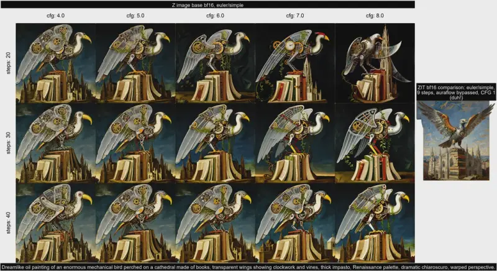The width and height of the screenshot is (497, 271).
Task: Select the cfg 7.0, steps 40 image
Action: [294, 221]
